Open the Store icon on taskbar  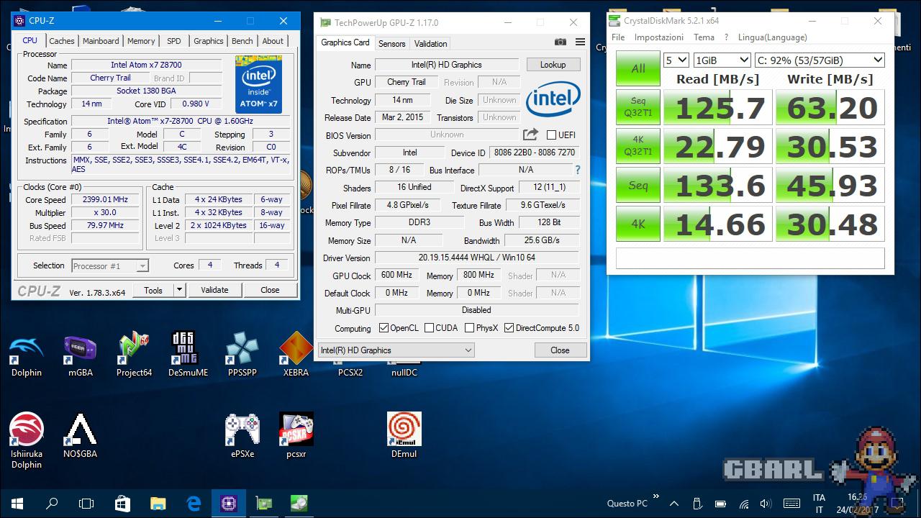click(x=122, y=504)
